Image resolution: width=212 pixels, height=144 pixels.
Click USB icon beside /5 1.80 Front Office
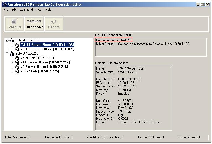(17, 49)
